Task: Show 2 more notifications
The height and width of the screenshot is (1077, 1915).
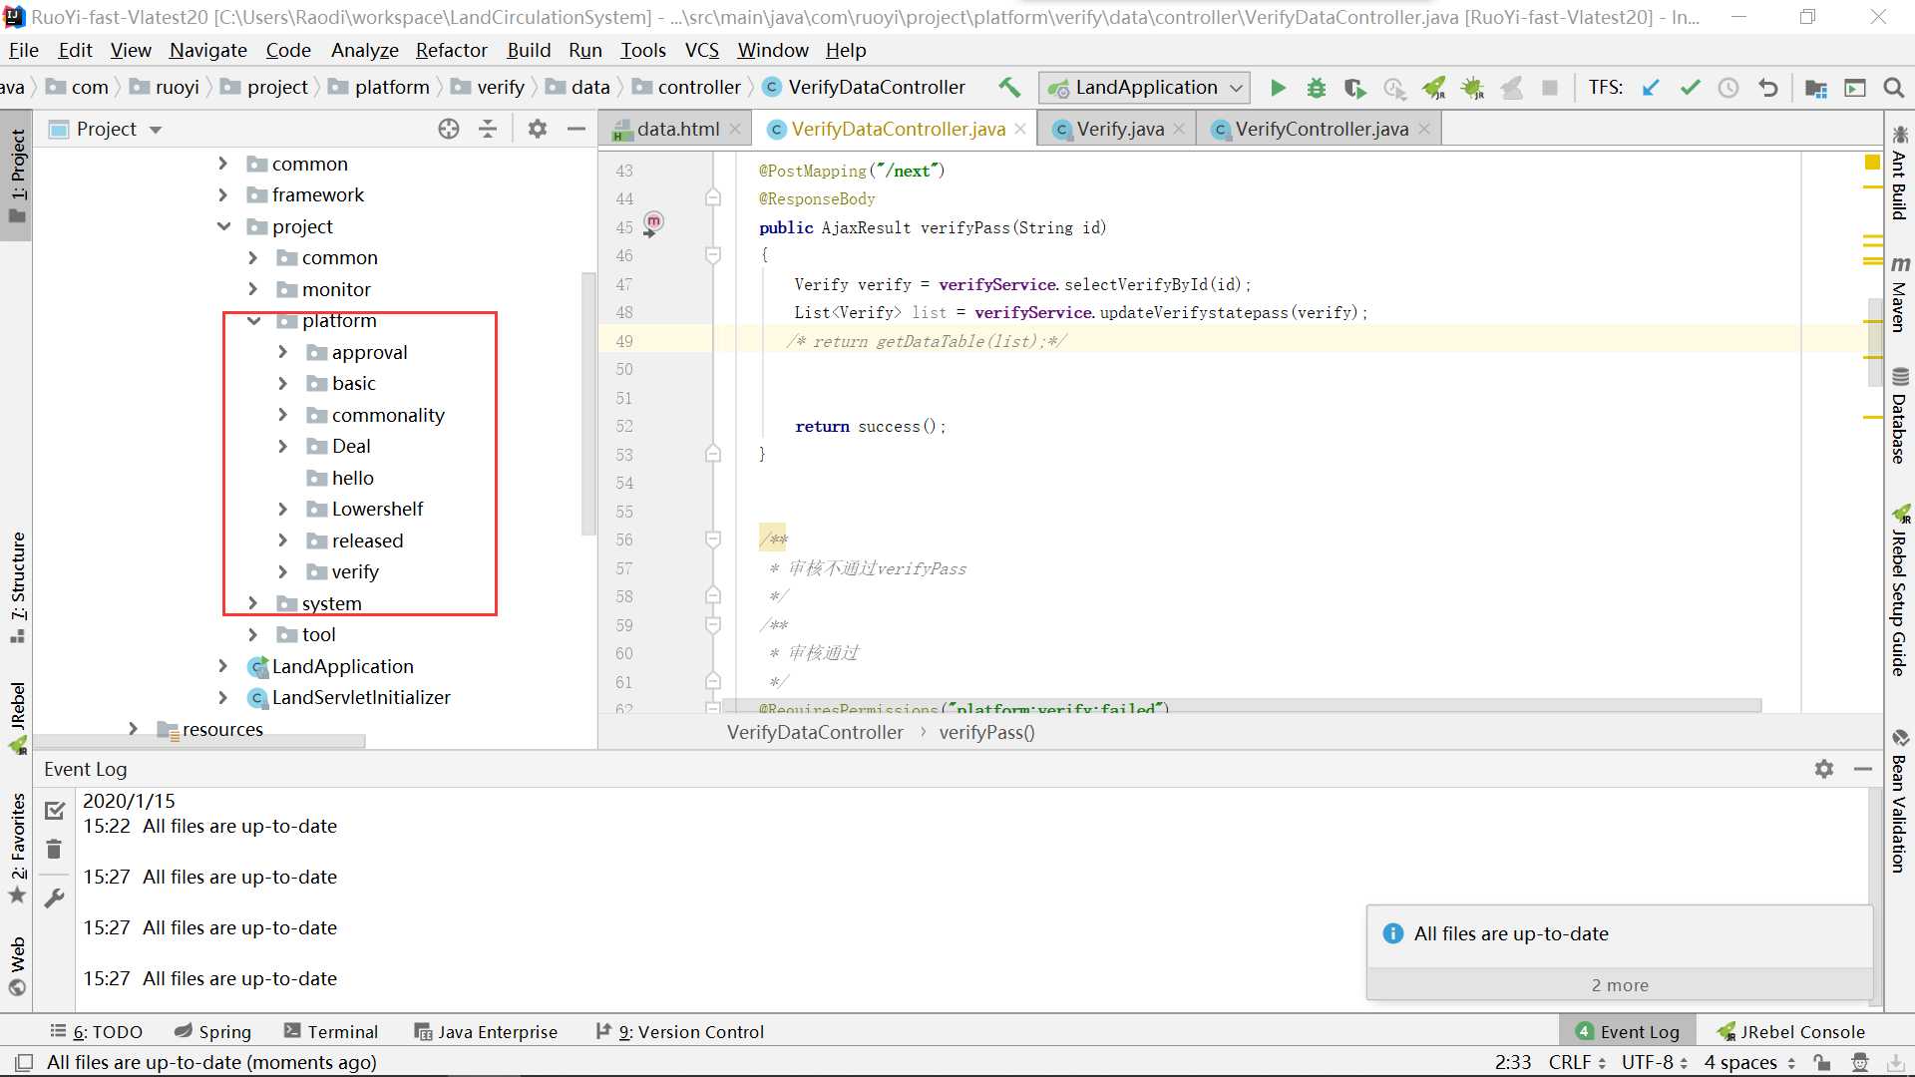Action: (x=1620, y=984)
